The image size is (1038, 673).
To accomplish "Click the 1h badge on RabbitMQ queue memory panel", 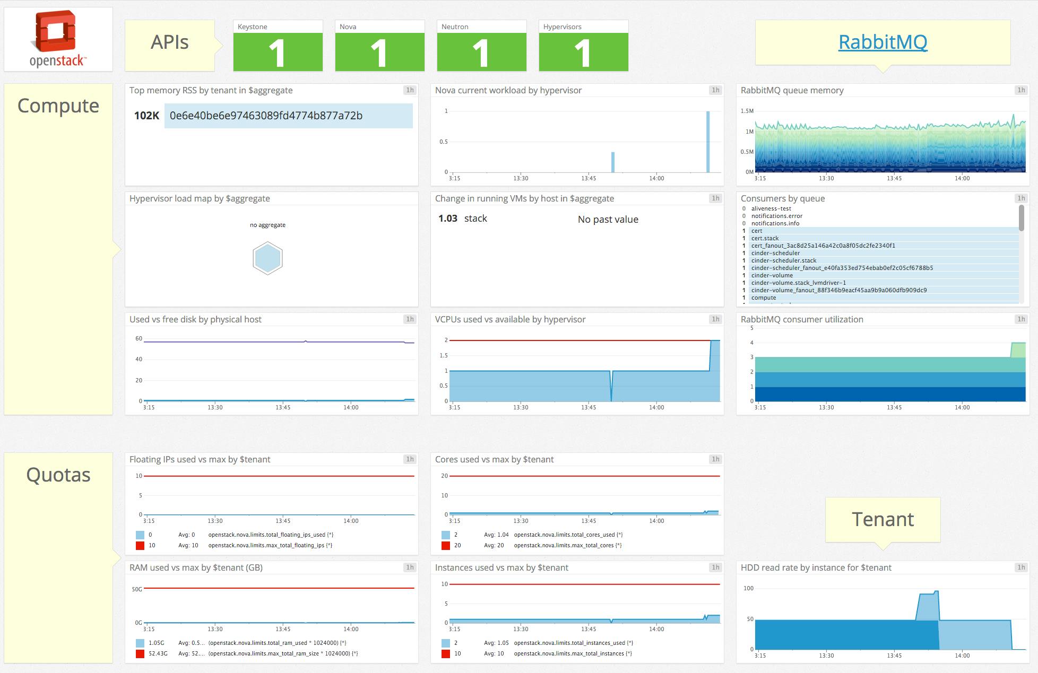I will coord(1020,90).
